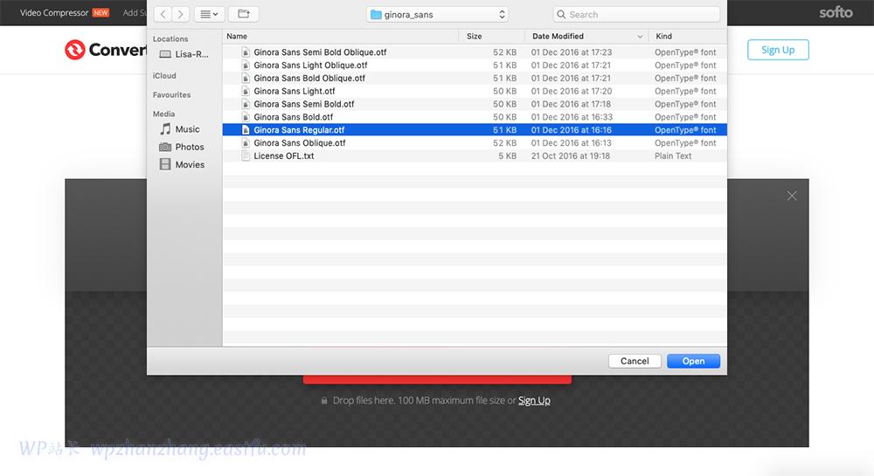Click the Sign Up link below drop area
Screen dimensions: 874x476
click(x=534, y=400)
